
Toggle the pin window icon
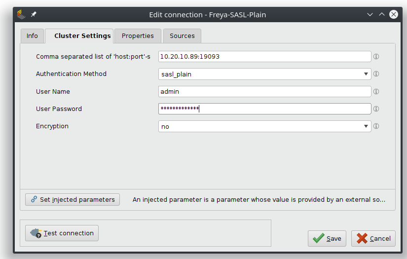pos(34,14)
